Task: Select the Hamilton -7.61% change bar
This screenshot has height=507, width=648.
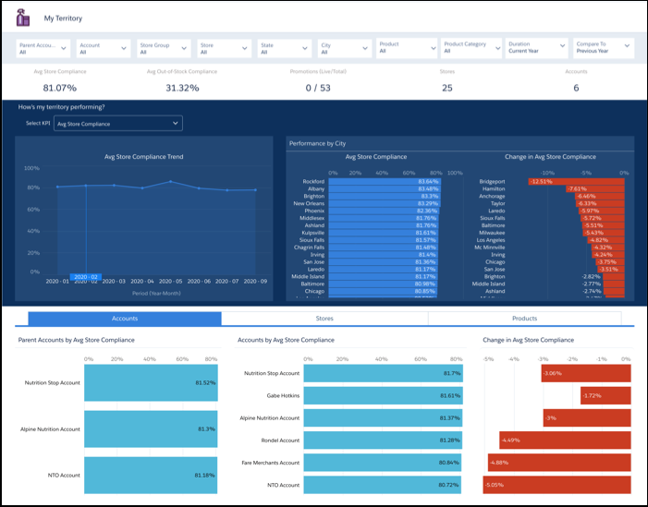Action: (x=595, y=188)
